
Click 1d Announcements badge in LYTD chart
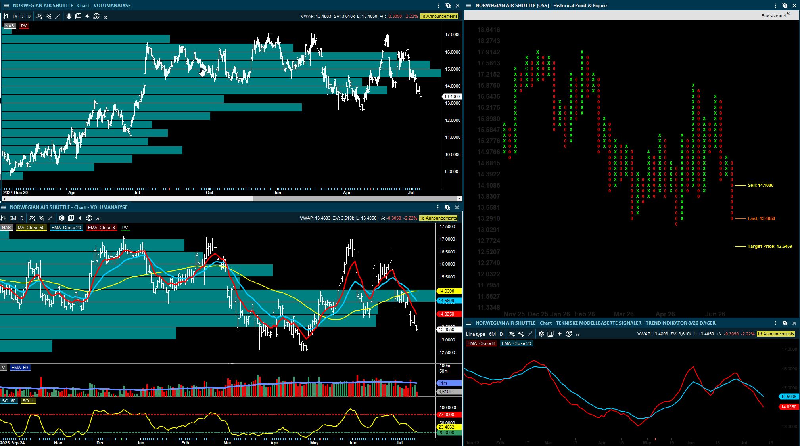pyautogui.click(x=439, y=16)
